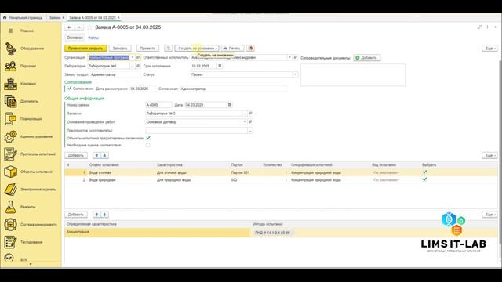Open the selection dots for Предприятие (изготовитель)
The height and width of the screenshot is (282, 502).
(249, 131)
